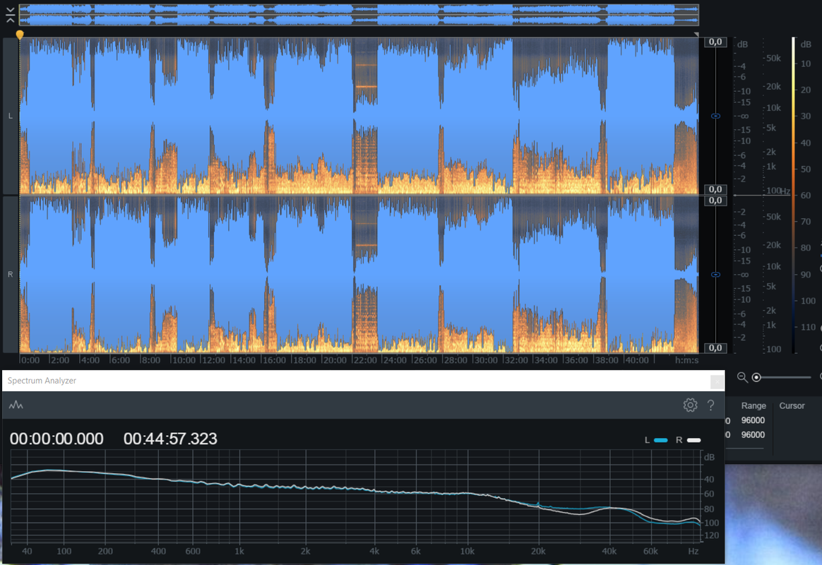
Task: Click the top 0,0 value box, right channel
Action: (x=715, y=200)
